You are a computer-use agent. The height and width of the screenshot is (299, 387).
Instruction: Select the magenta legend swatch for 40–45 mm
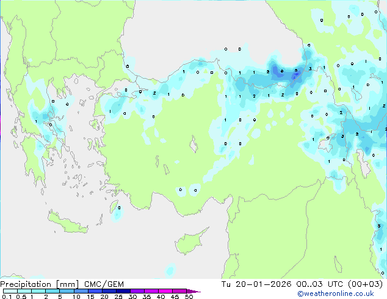pos(165,291)
